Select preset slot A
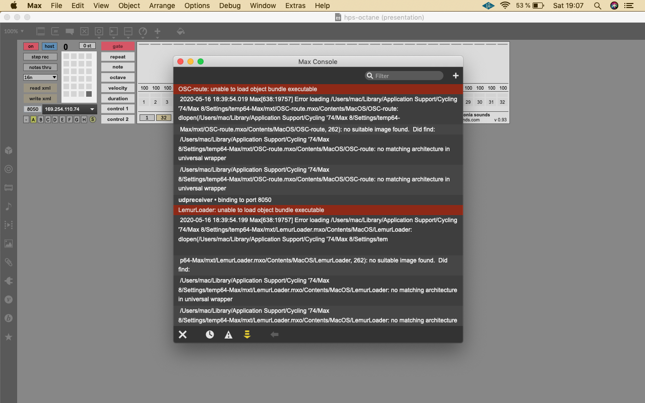The height and width of the screenshot is (403, 645). pos(33,119)
